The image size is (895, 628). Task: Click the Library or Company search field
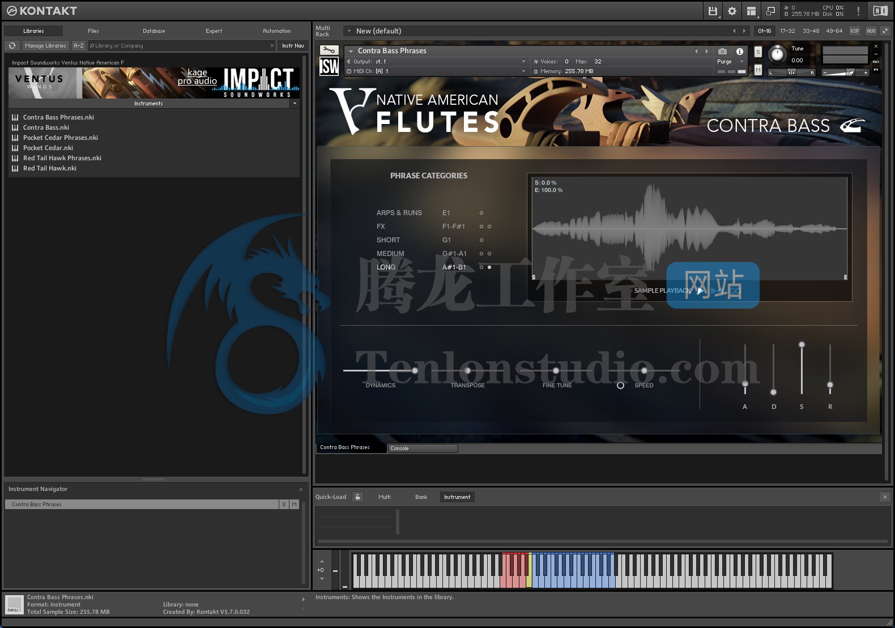coord(181,46)
